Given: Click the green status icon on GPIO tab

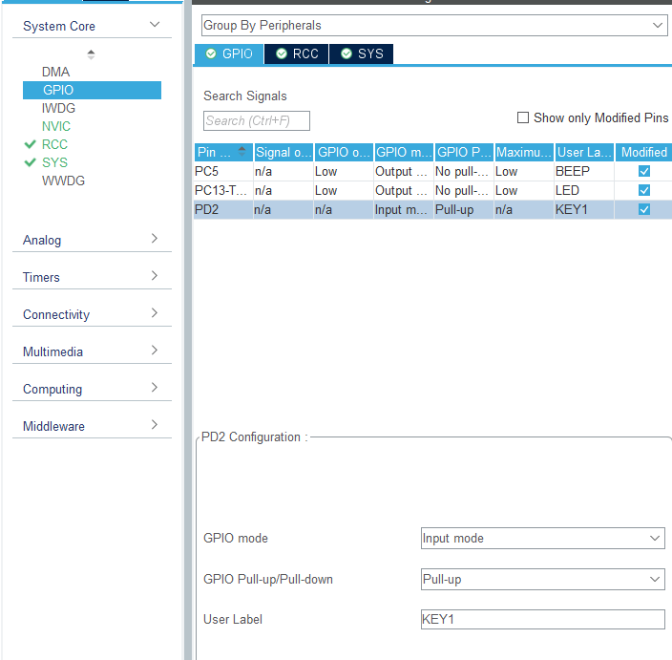Looking at the screenshot, I should pyautogui.click(x=211, y=53).
